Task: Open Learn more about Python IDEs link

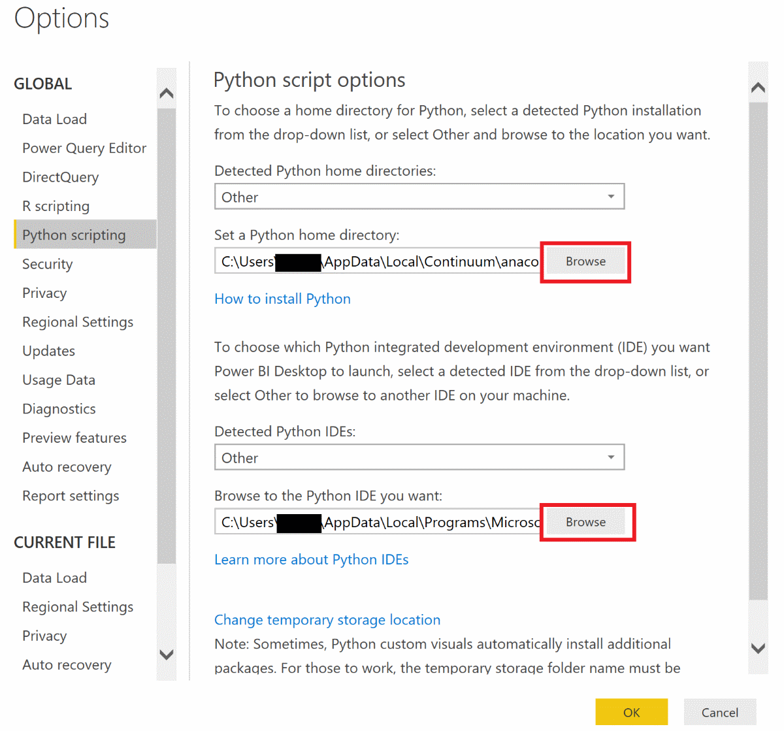Action: pos(311,559)
